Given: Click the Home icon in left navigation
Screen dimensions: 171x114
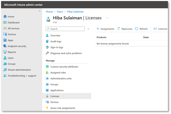Looking at the screenshot, I should pos(5,17).
